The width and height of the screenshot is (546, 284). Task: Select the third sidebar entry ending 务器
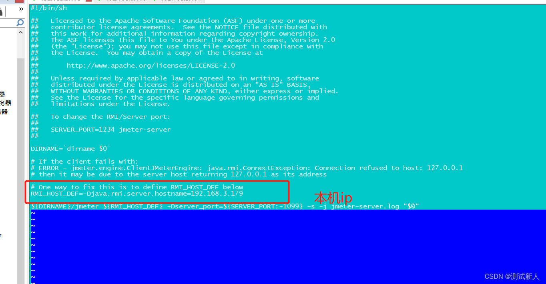[4, 112]
